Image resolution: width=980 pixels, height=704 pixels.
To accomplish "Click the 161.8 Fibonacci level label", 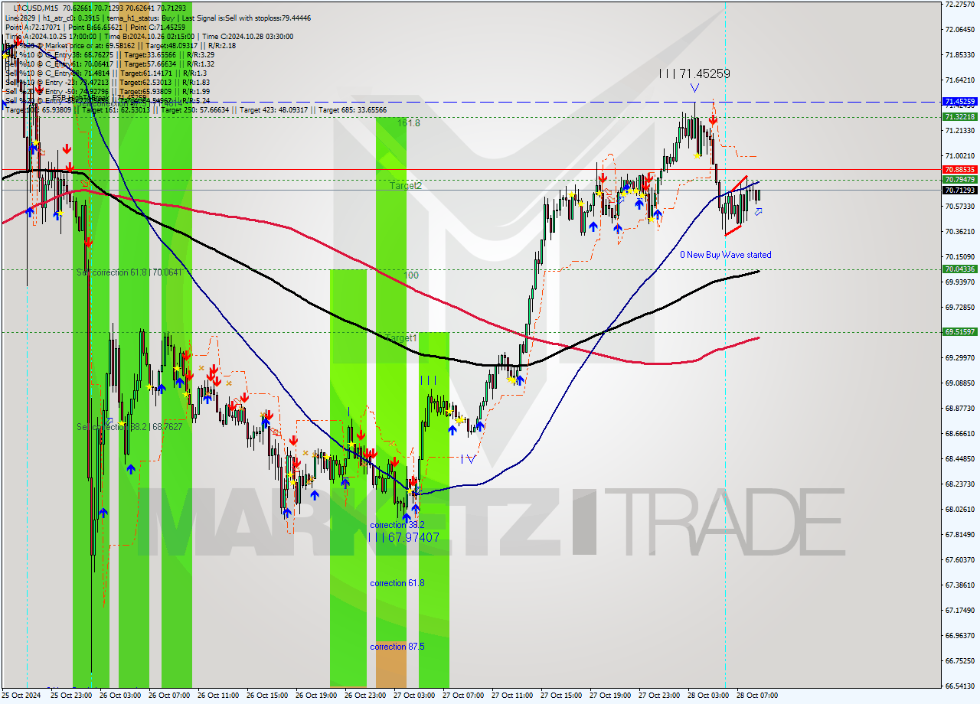I will click(x=409, y=122).
